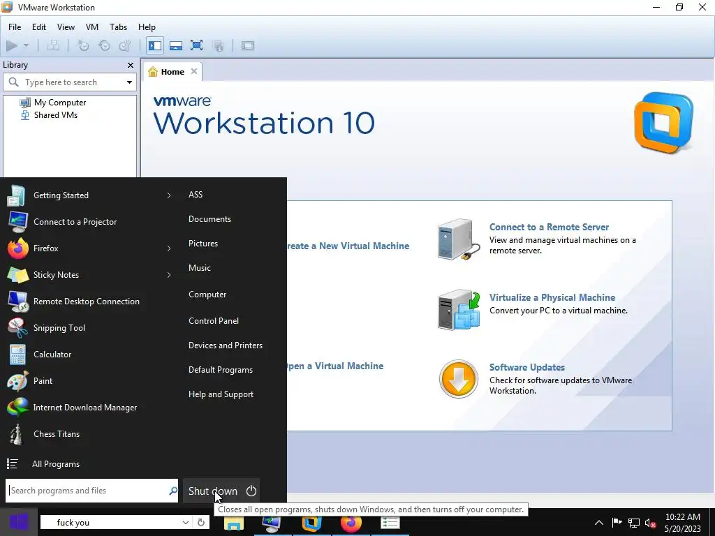
Task: Expand the Firefox jump list arrow
Action: pos(169,248)
